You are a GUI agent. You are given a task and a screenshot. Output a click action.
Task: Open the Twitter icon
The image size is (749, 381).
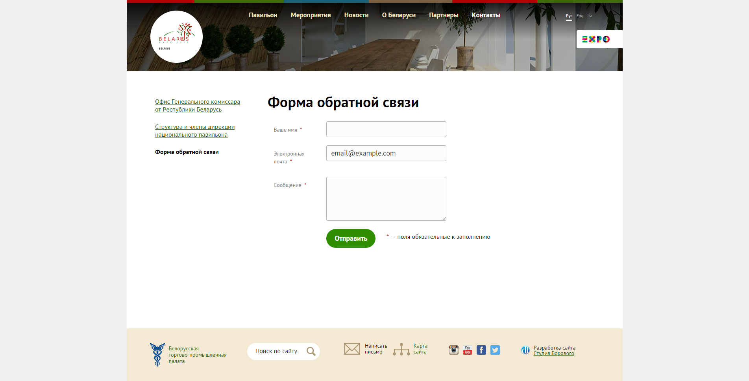coord(495,350)
